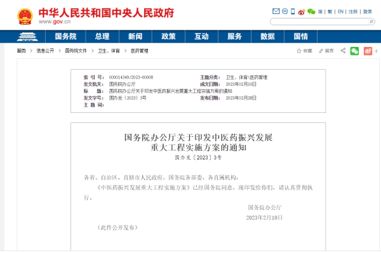This screenshot has height=253, width=381.
Task: Click the chat bubble icon in header
Action: click(284, 11)
